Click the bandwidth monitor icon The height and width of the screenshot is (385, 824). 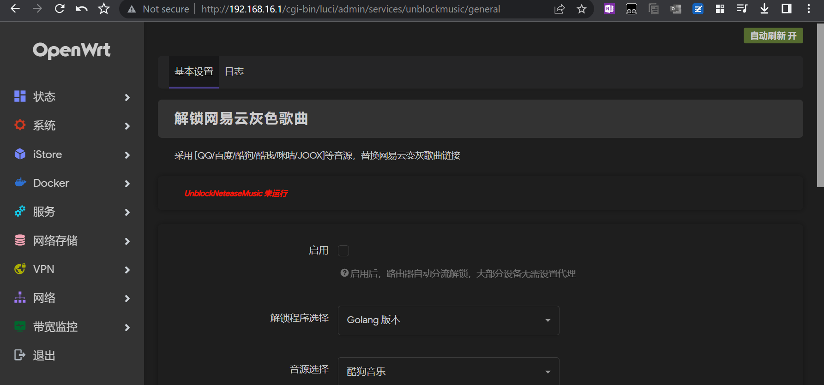[20, 326]
